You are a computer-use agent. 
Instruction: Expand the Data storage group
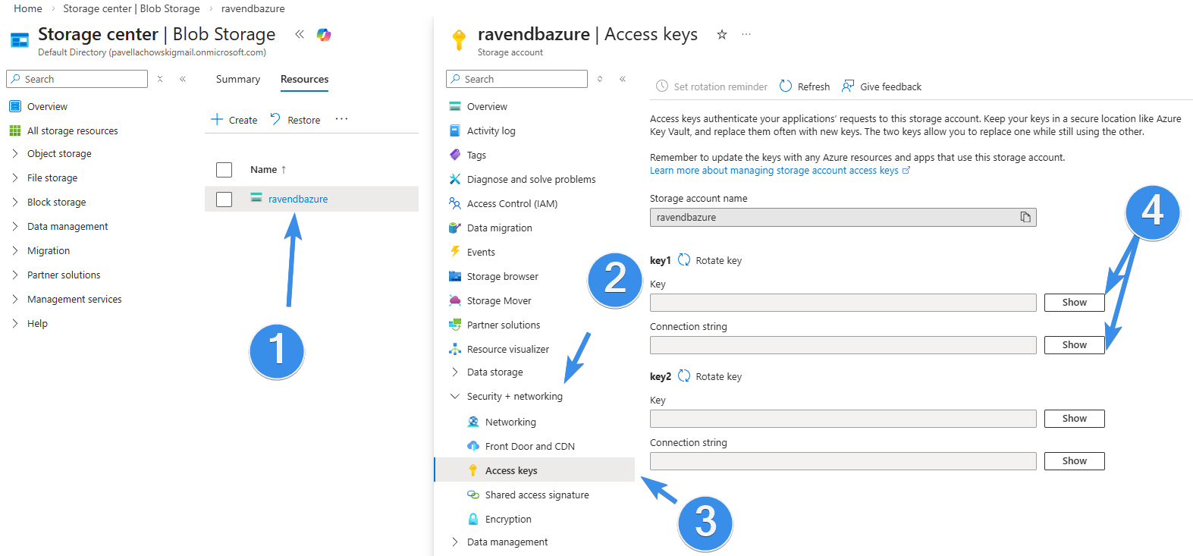pos(455,372)
